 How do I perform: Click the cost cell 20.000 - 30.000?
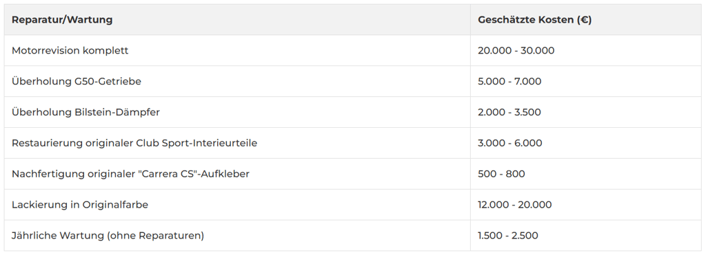click(x=516, y=51)
